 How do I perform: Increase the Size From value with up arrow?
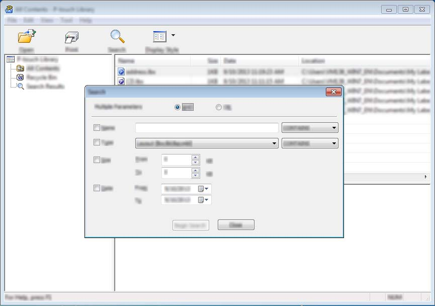[x=195, y=157]
